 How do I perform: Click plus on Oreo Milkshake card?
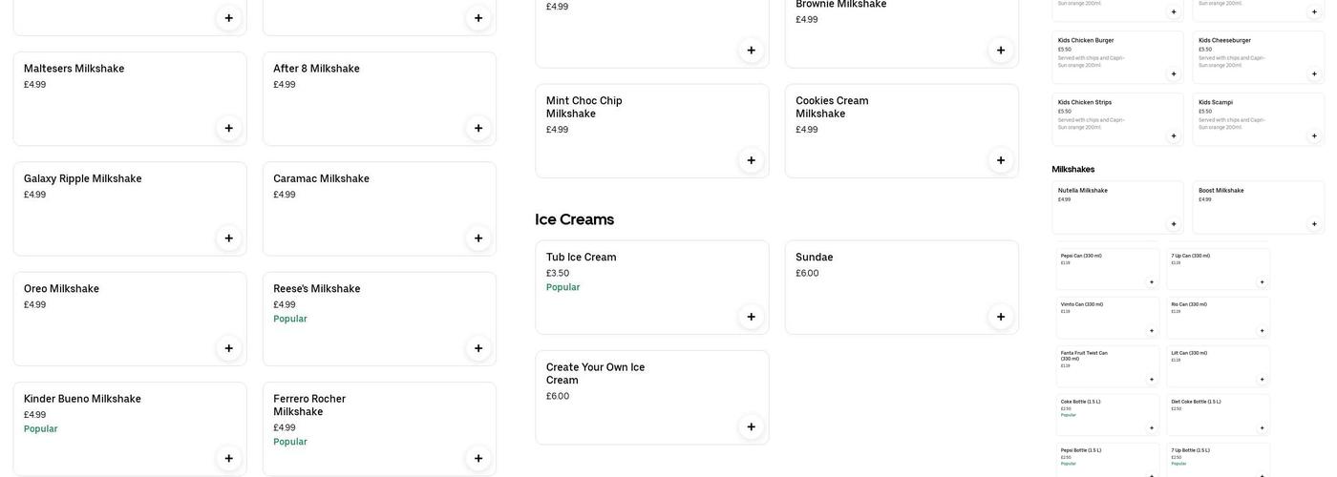click(x=228, y=348)
